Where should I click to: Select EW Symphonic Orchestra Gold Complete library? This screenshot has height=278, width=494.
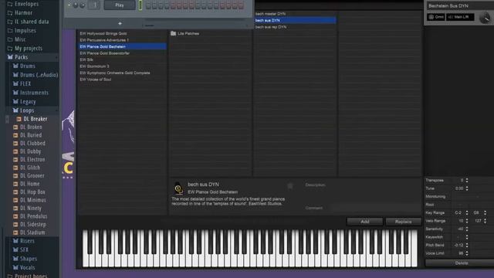(122, 73)
